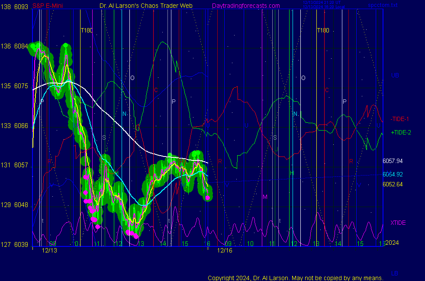
Task: Click the 2024 year label
Action: tap(392, 243)
